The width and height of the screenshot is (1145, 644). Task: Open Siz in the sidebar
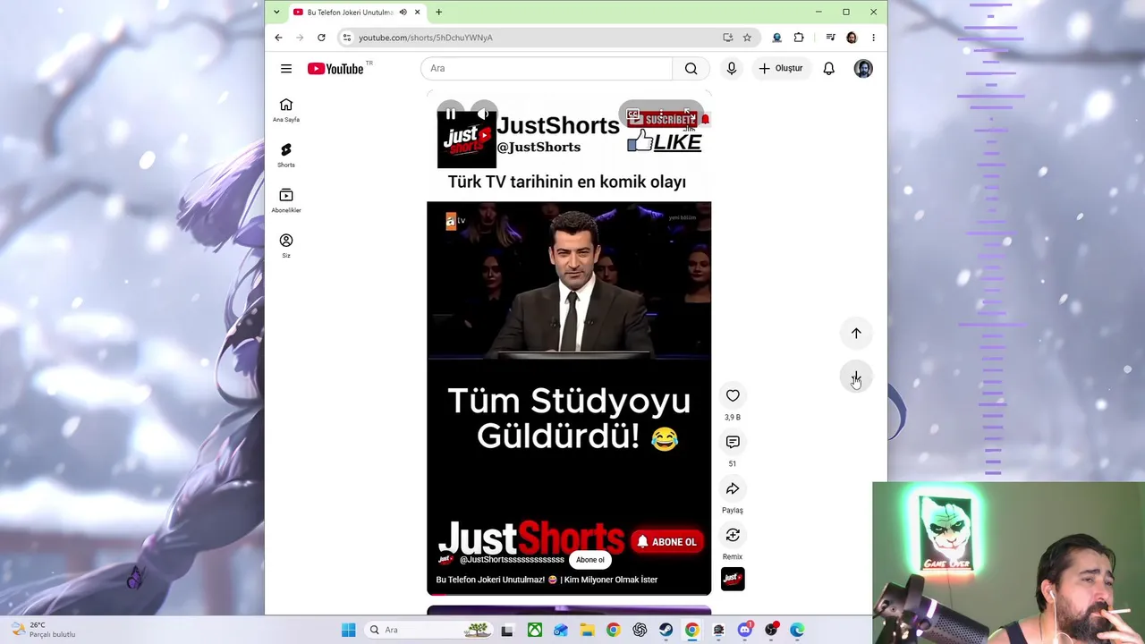click(286, 246)
